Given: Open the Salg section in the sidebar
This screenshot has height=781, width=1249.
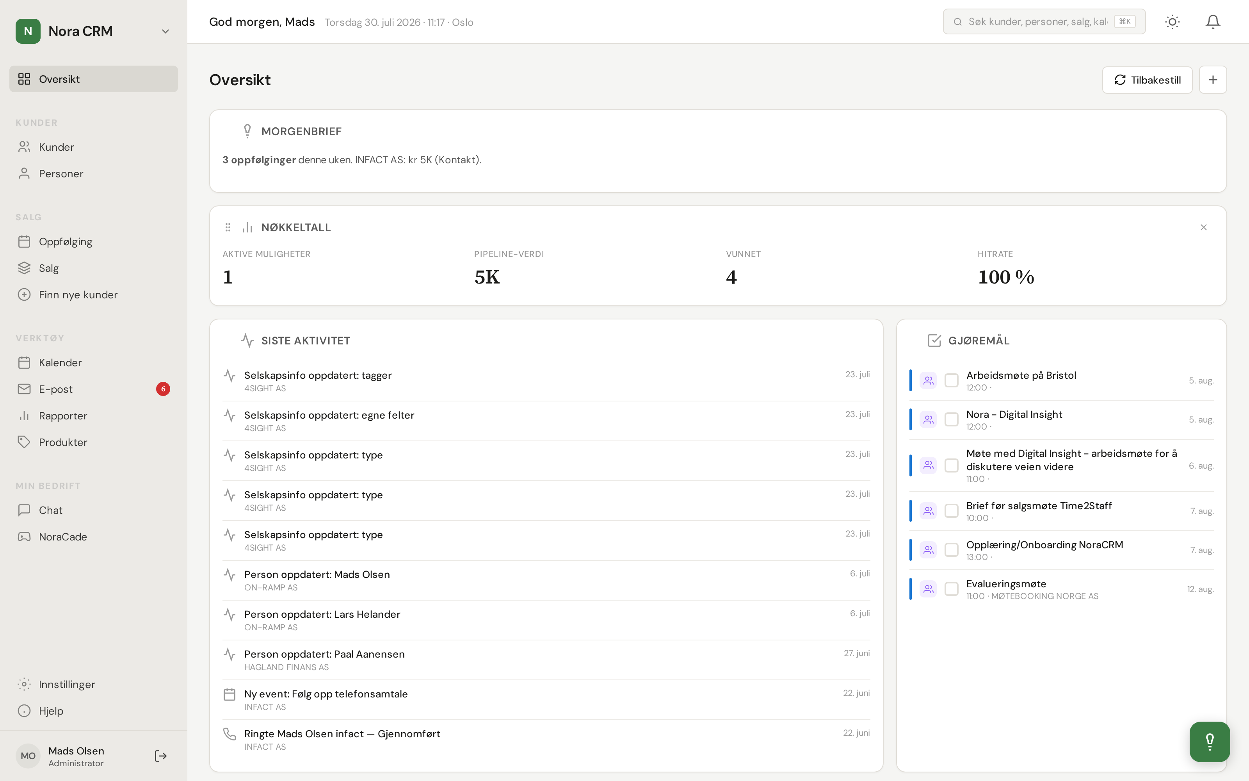Looking at the screenshot, I should 93,268.
